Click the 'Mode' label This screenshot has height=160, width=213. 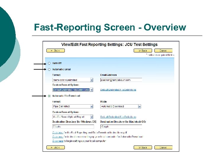(x=103, y=102)
